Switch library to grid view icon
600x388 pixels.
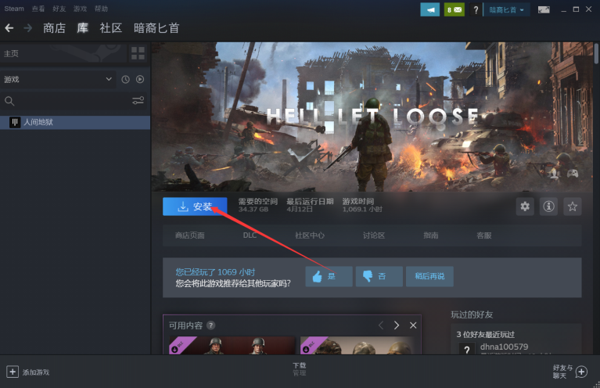138,53
